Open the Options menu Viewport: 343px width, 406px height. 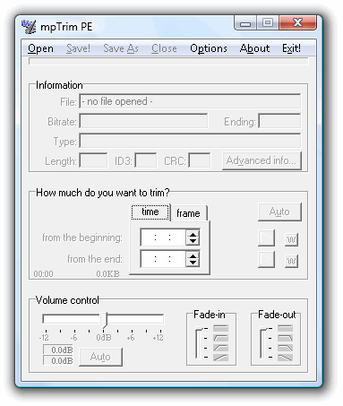pos(209,48)
